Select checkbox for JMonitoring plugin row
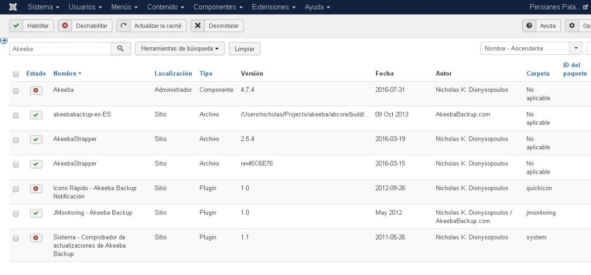The image size is (591, 275). tap(16, 214)
